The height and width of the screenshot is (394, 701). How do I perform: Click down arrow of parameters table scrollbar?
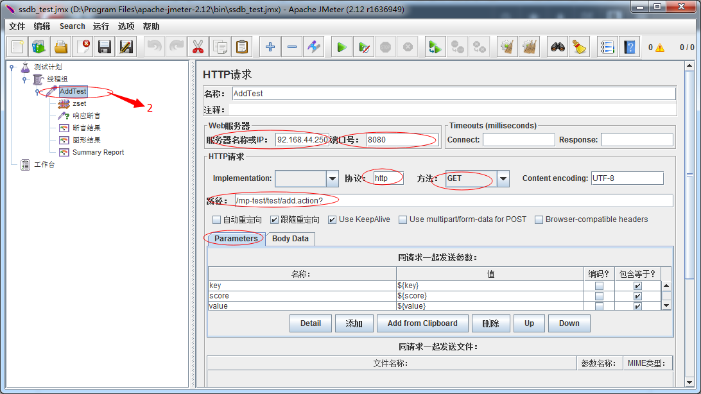pyautogui.click(x=666, y=306)
